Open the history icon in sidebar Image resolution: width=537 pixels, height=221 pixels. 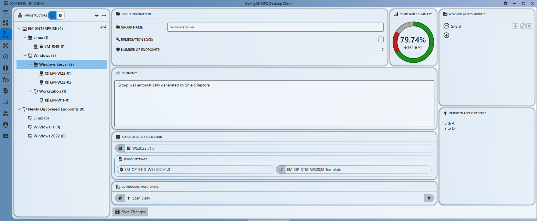click(6, 57)
